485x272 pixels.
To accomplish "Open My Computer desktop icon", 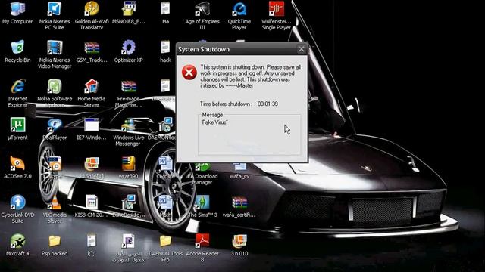I will tap(17, 9).
